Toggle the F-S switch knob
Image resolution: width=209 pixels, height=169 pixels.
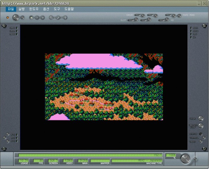8,134
